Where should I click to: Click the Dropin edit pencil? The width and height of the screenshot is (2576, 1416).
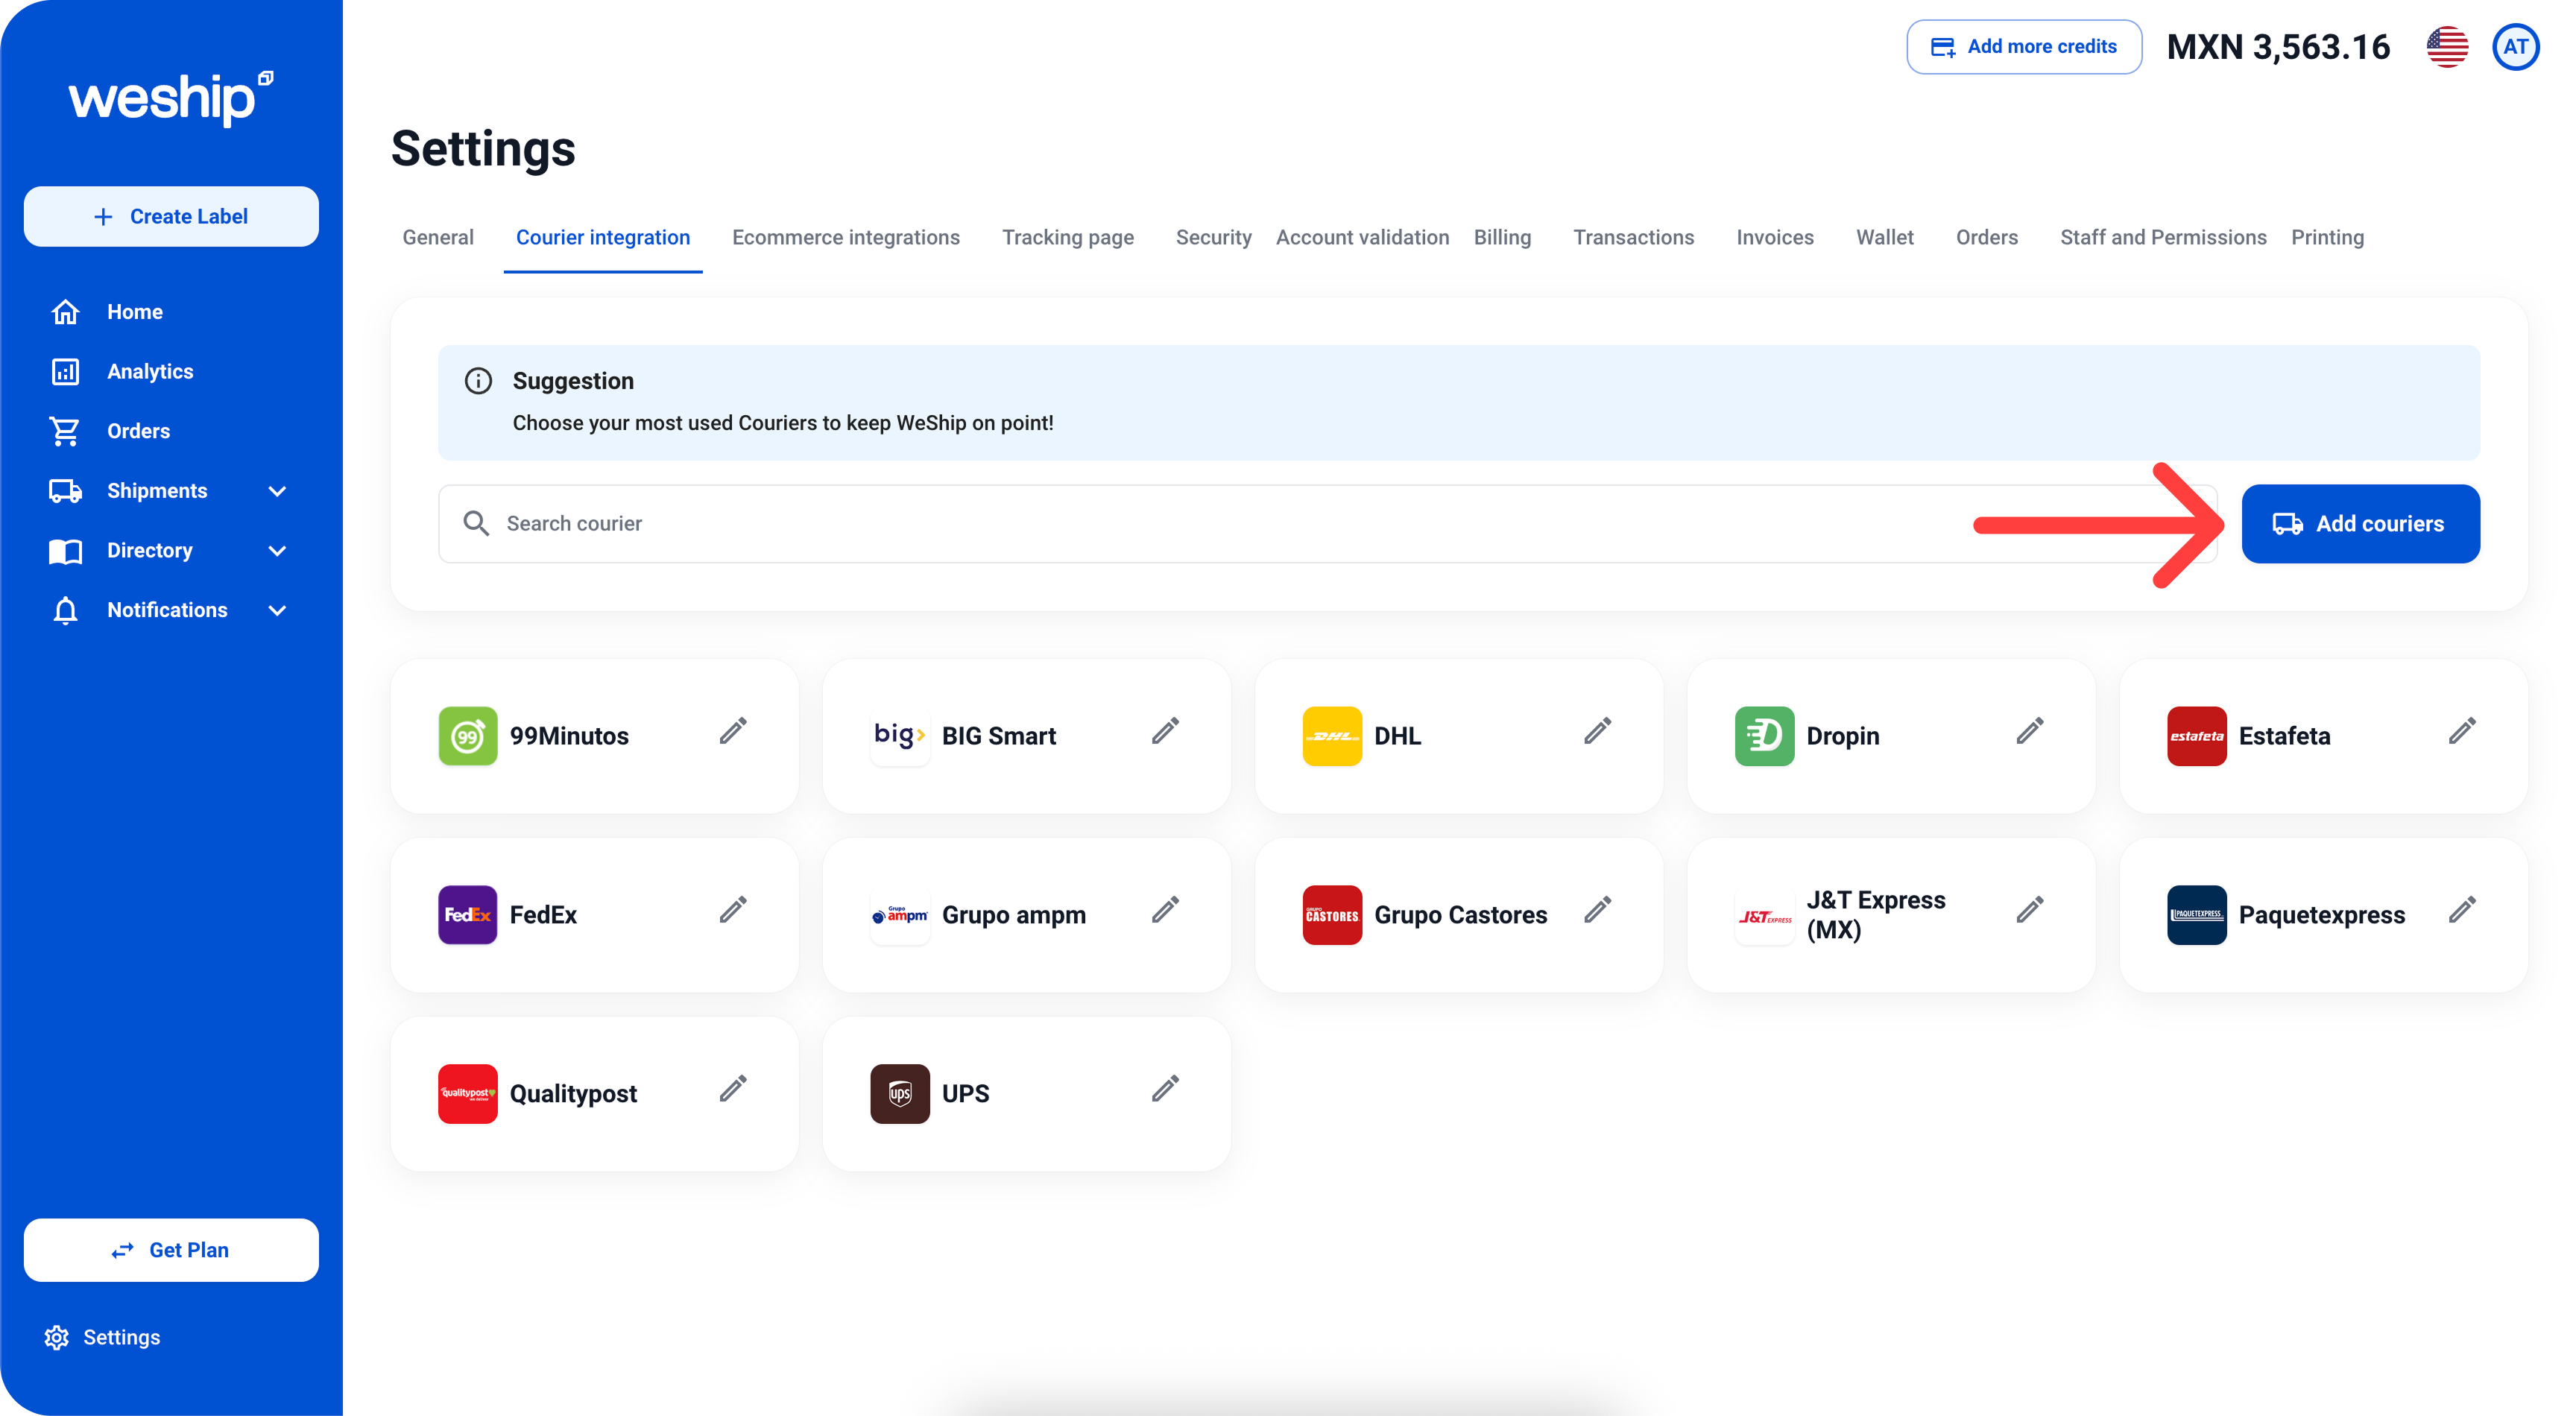point(2029,731)
